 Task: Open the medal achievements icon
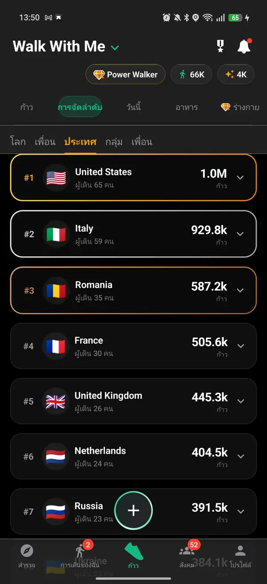click(220, 46)
